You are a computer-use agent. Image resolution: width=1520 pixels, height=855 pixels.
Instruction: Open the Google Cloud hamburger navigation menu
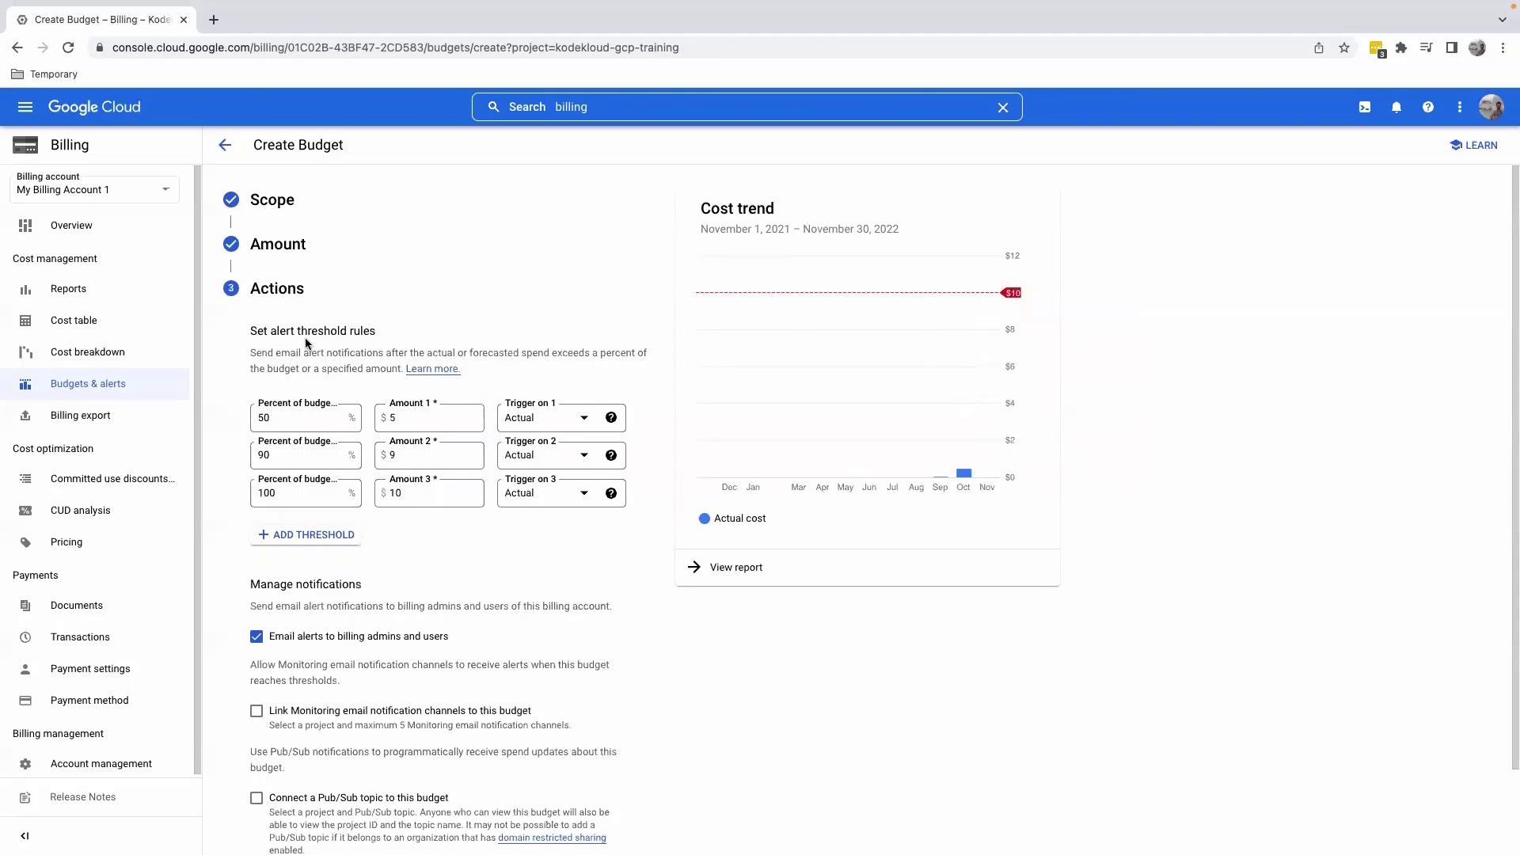tap(25, 107)
